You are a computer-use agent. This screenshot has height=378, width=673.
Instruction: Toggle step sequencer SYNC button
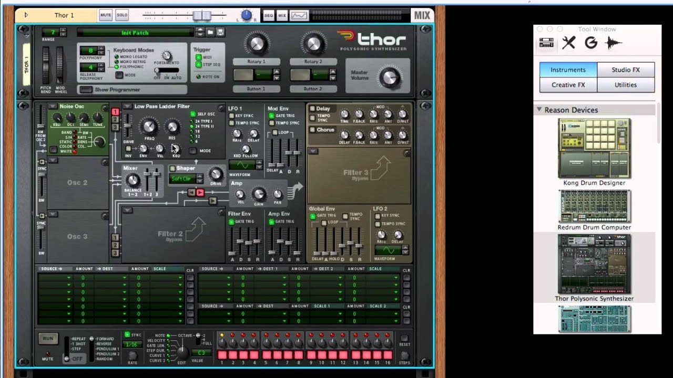pyautogui.click(x=127, y=334)
